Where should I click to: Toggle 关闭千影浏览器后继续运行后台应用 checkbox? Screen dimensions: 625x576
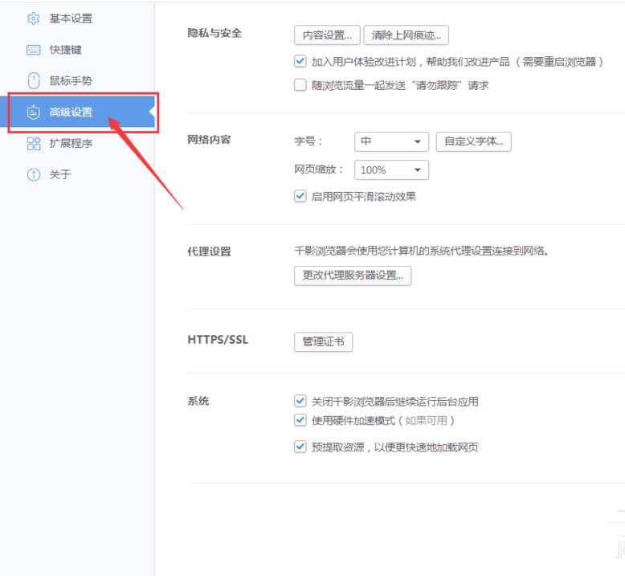tap(300, 401)
